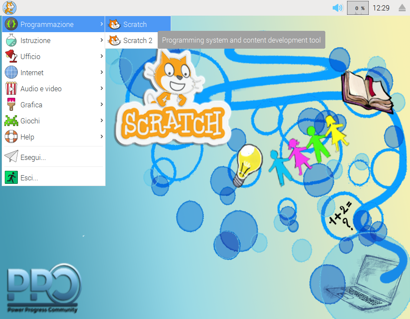The image size is (410, 319).
Task: Click the Giochi space invader icon
Action: (11, 121)
